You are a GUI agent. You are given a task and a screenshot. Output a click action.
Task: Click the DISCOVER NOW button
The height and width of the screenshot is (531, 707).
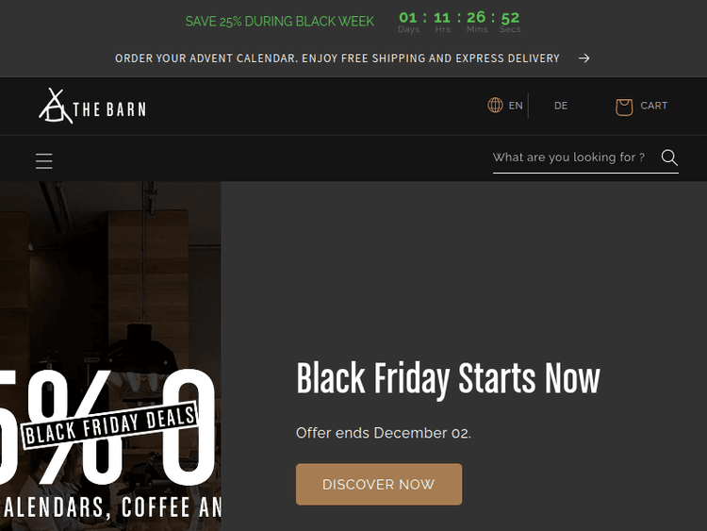pos(379,484)
